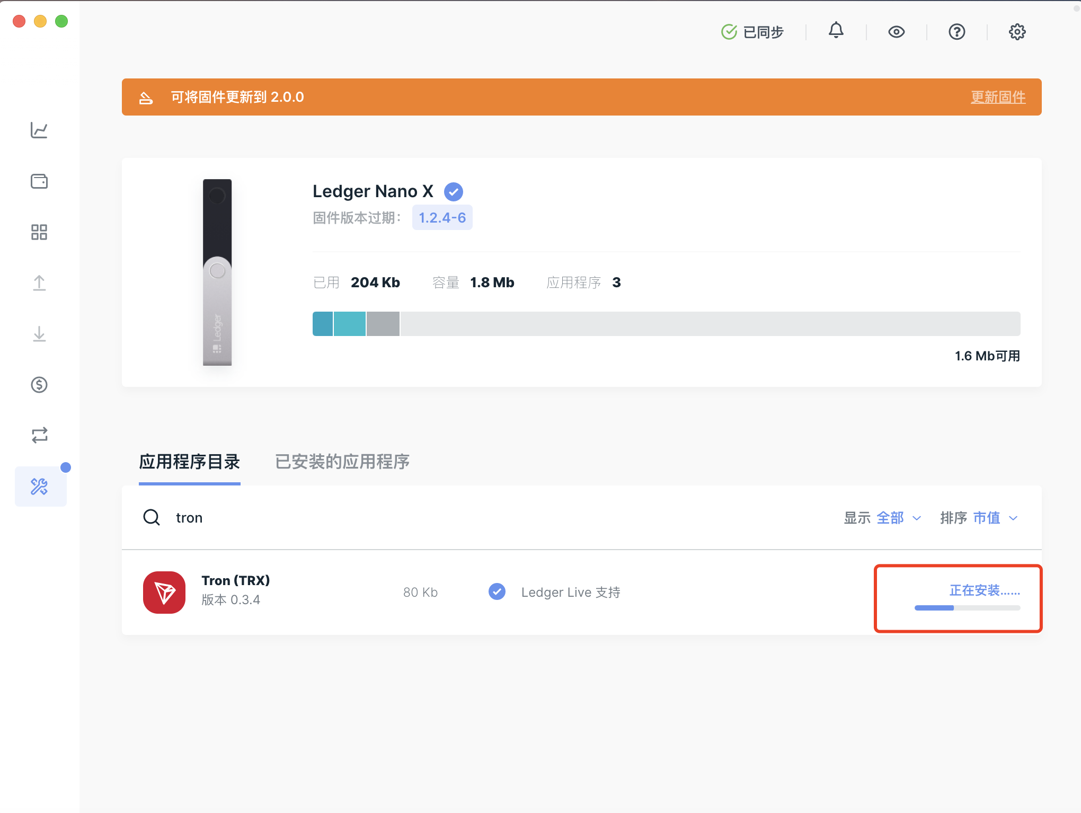Click the light teal storage bar segment
This screenshot has height=813, width=1081.
pyautogui.click(x=350, y=324)
